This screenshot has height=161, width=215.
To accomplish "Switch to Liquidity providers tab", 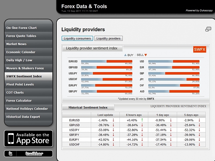I will [x=108, y=38].
